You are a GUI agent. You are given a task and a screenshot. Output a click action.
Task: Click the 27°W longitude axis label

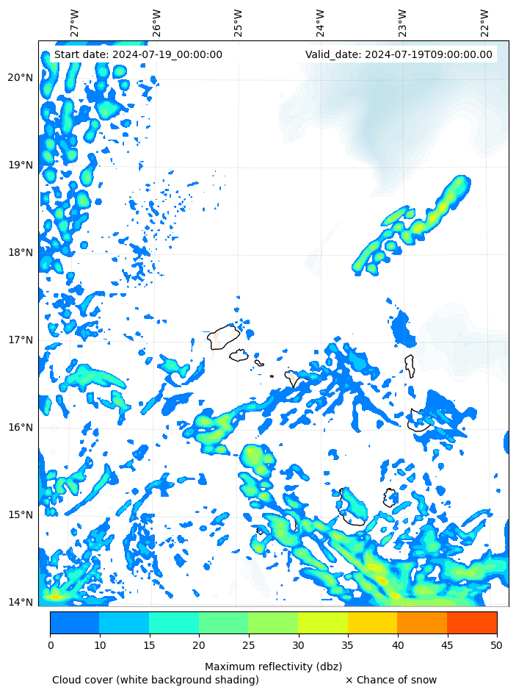(x=74, y=24)
